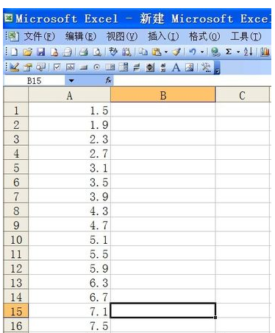Click the Copy icon
Image resolution: width=275 pixels, height=333 pixels.
(143, 52)
